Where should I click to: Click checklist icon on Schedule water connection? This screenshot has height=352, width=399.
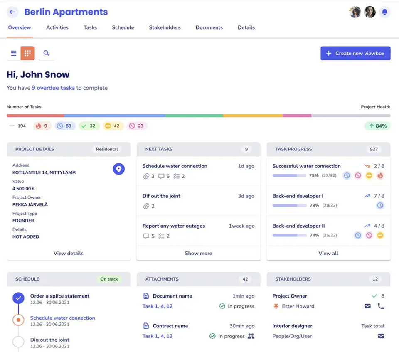click(x=176, y=176)
